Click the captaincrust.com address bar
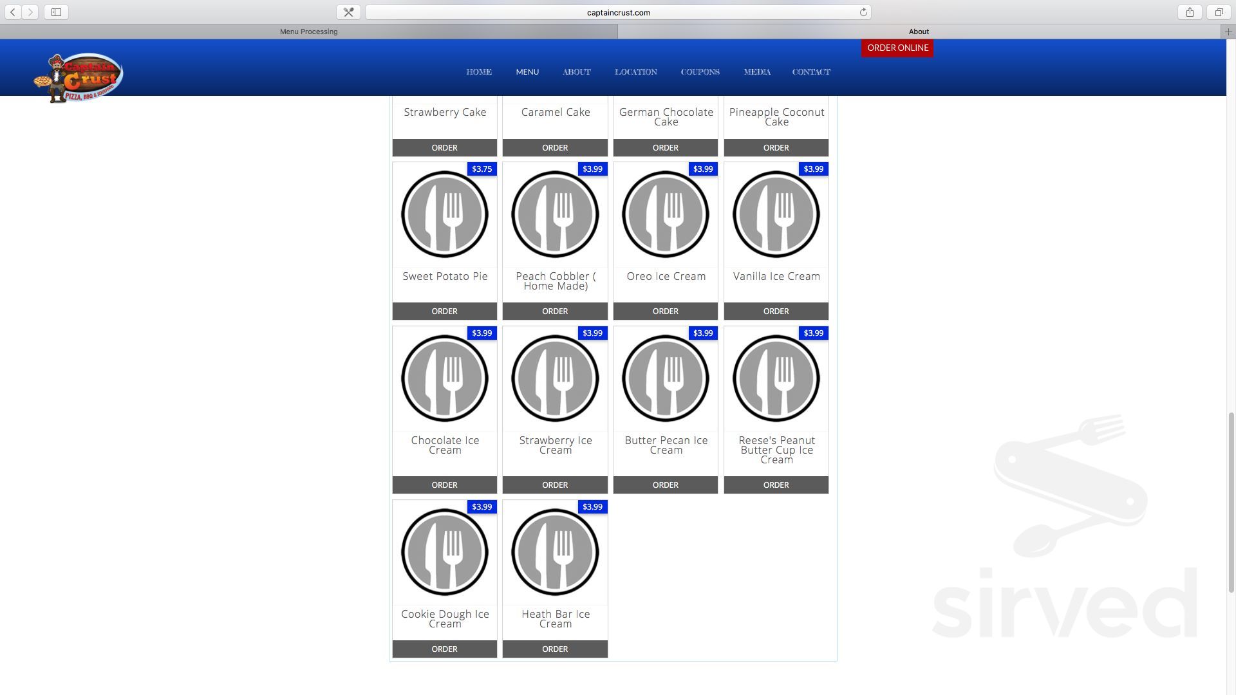 click(x=618, y=12)
